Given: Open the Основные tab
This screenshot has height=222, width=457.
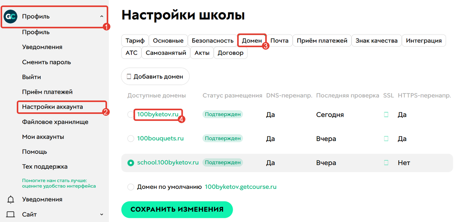Looking at the screenshot, I should (168, 41).
